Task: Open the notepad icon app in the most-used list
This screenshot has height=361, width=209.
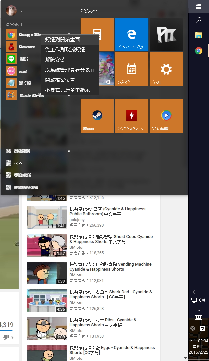Action: (x=11, y=83)
